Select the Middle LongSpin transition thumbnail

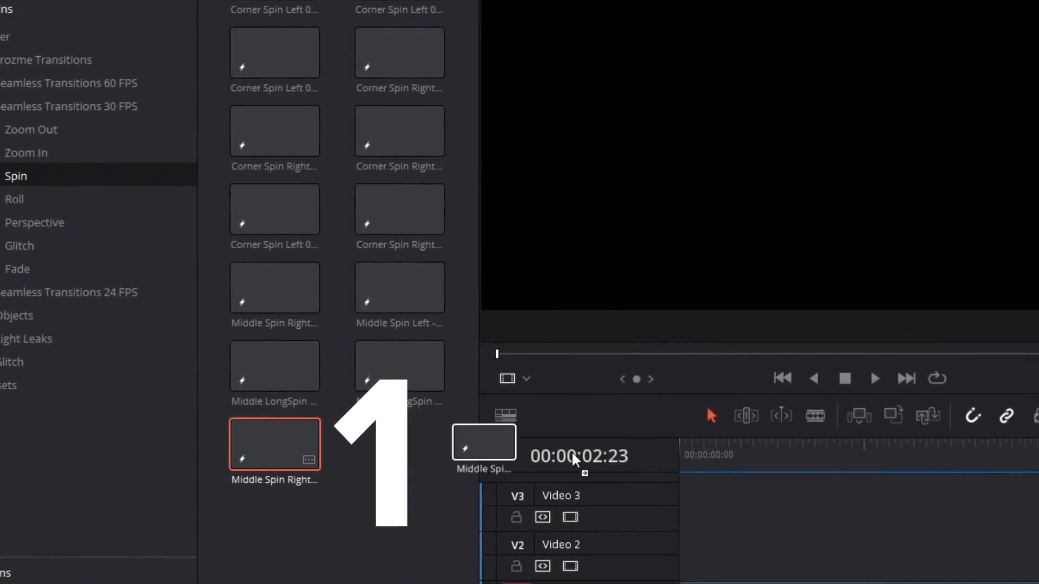pyautogui.click(x=275, y=366)
